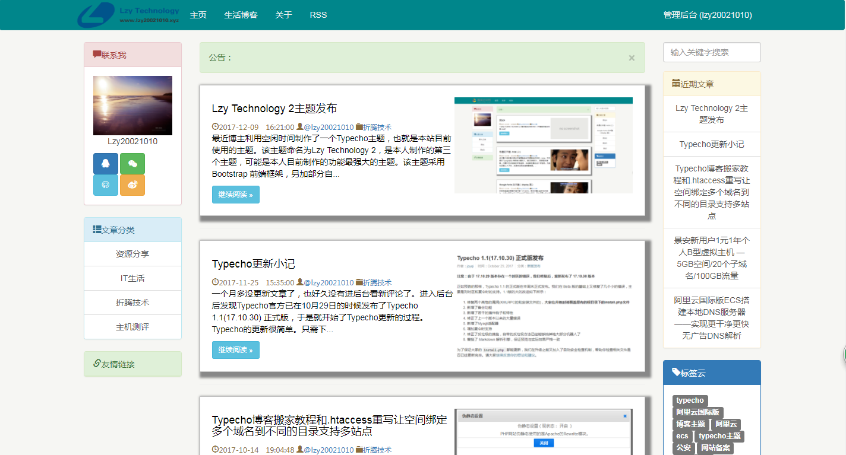Select 主机测评 in 文章分类 list
This screenshot has width=846, height=455.
pyautogui.click(x=132, y=327)
